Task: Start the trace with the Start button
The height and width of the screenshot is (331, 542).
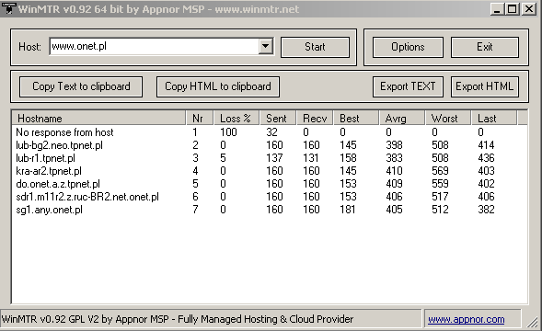Action: click(315, 47)
